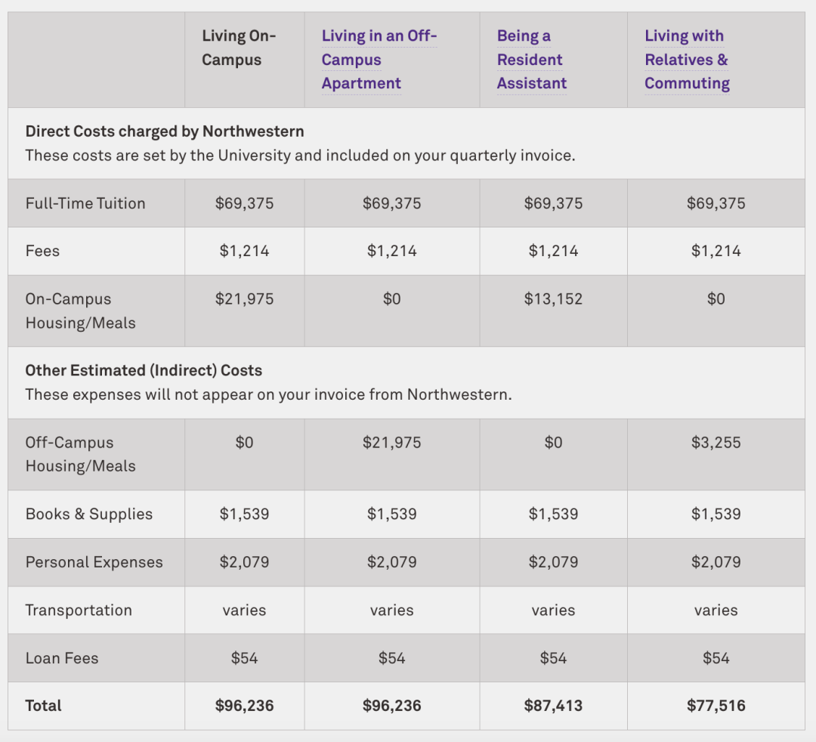Click the Books & Supplies row label
Viewport: 816px width, 742px height.
pos(89,514)
